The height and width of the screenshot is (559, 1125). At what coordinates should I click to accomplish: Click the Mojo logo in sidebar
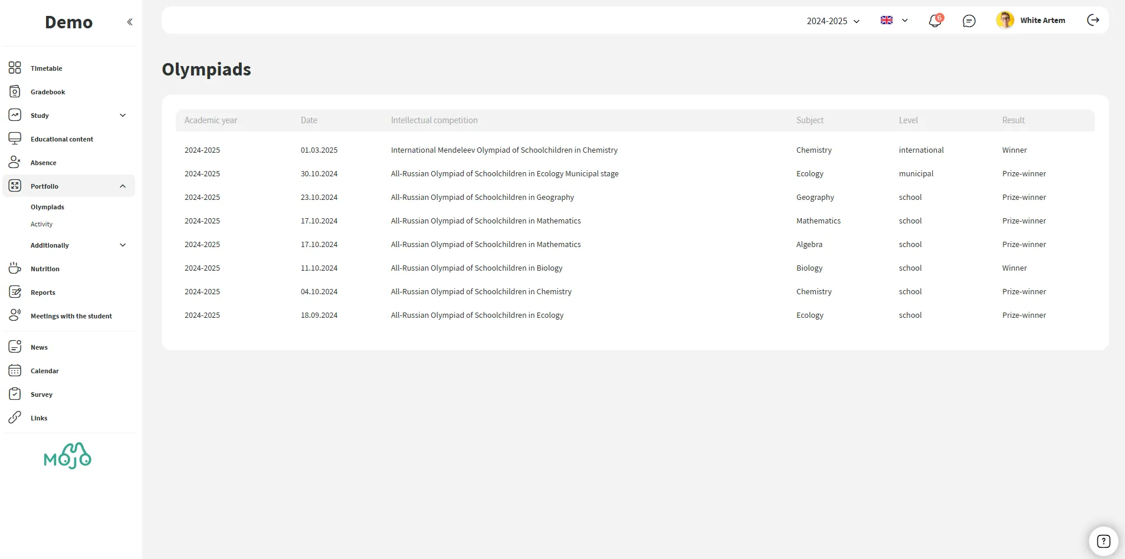click(68, 456)
